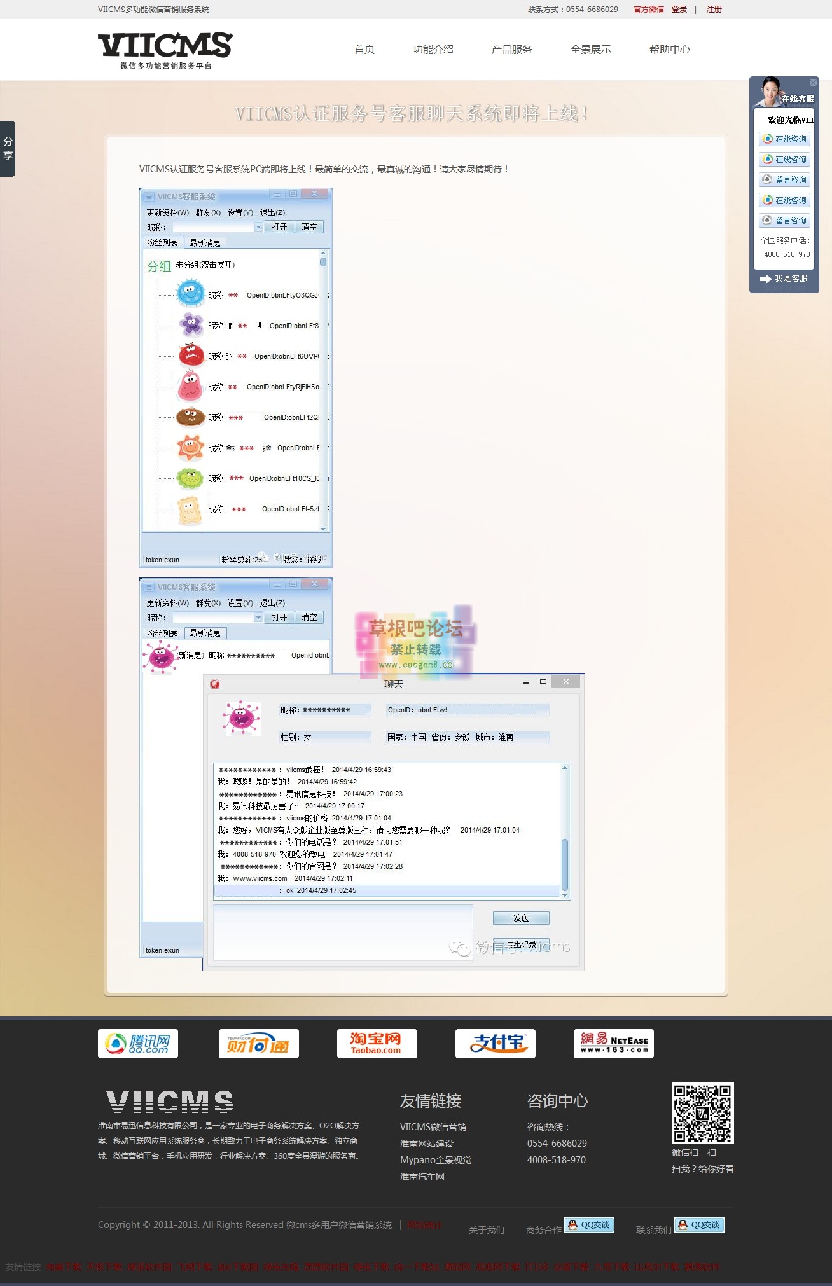Open the Tencent qq.com partner logo
832x1286 pixels.
(138, 1044)
